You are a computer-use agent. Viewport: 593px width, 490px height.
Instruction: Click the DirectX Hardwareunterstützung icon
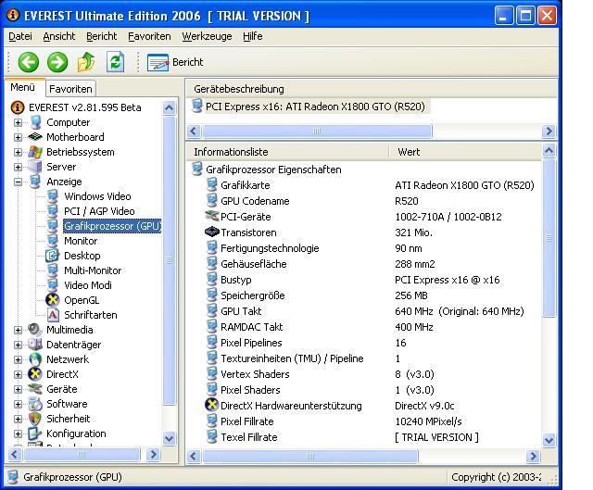[212, 405]
